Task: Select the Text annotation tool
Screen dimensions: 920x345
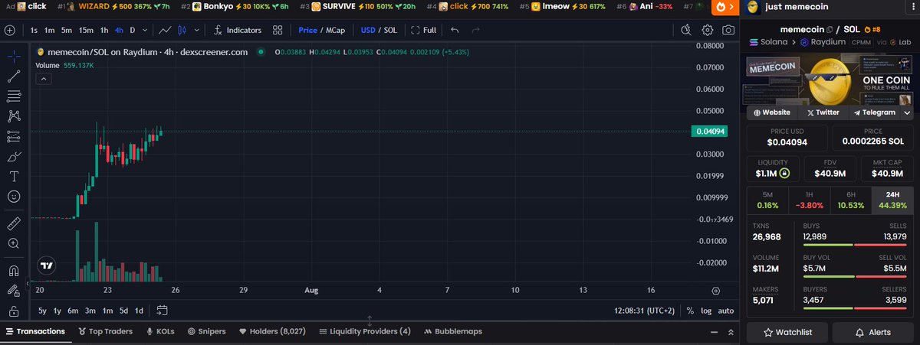Action: [x=13, y=176]
